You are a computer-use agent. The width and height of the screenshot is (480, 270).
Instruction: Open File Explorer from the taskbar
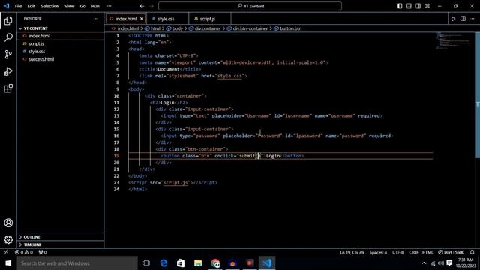(198, 263)
